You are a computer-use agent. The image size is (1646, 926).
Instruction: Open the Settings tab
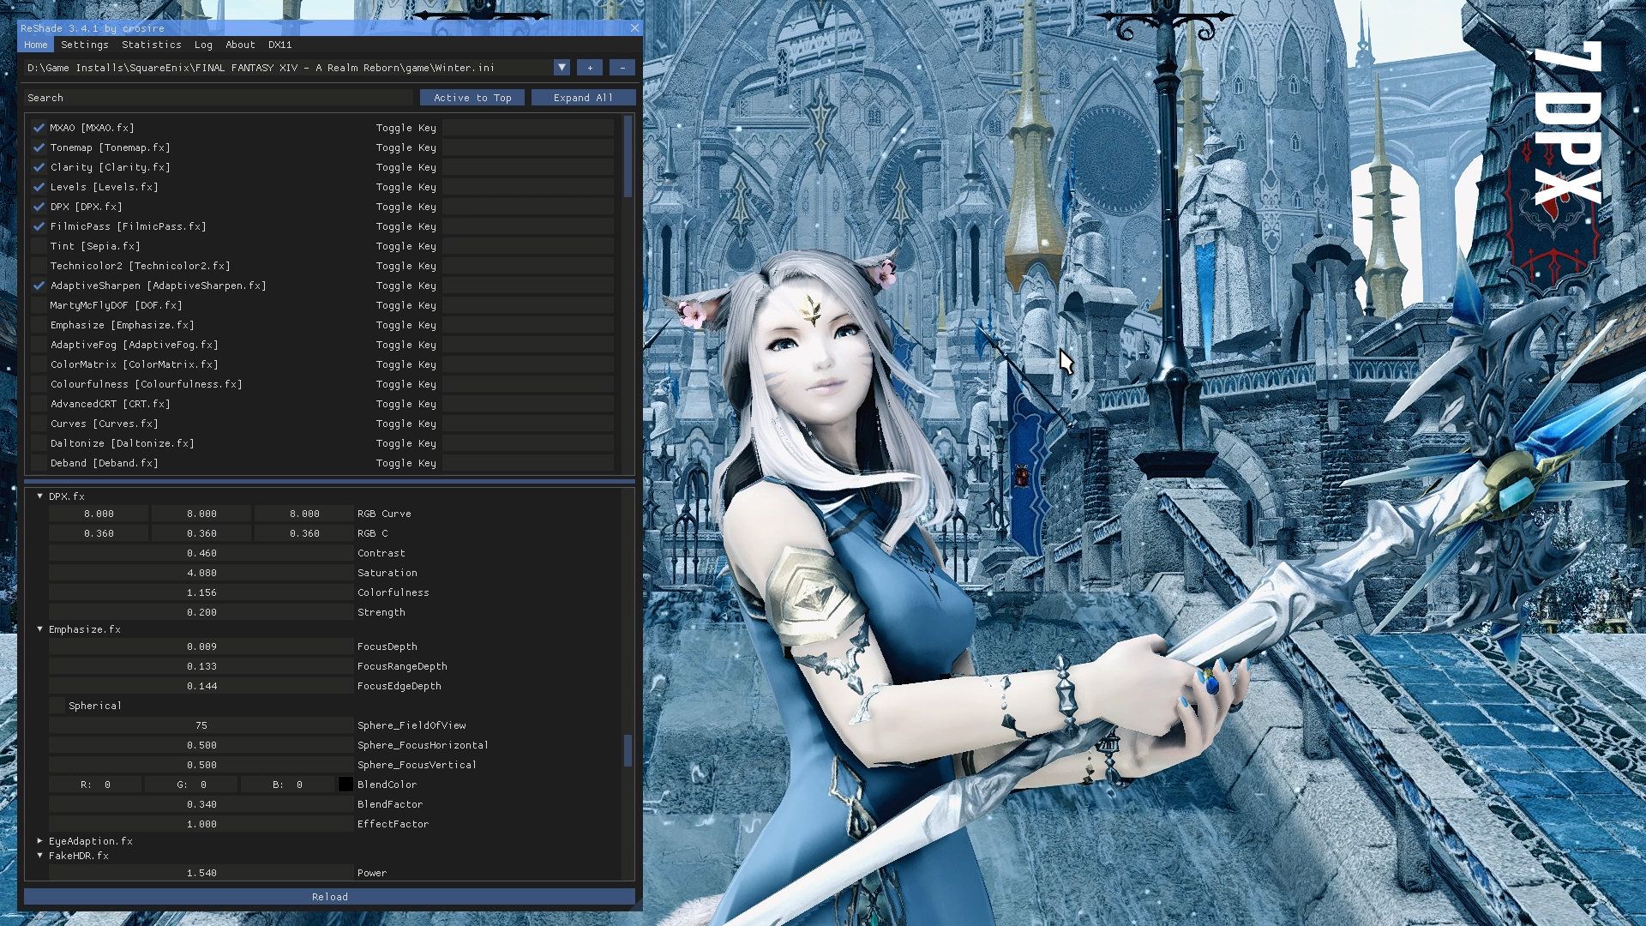pyautogui.click(x=84, y=45)
